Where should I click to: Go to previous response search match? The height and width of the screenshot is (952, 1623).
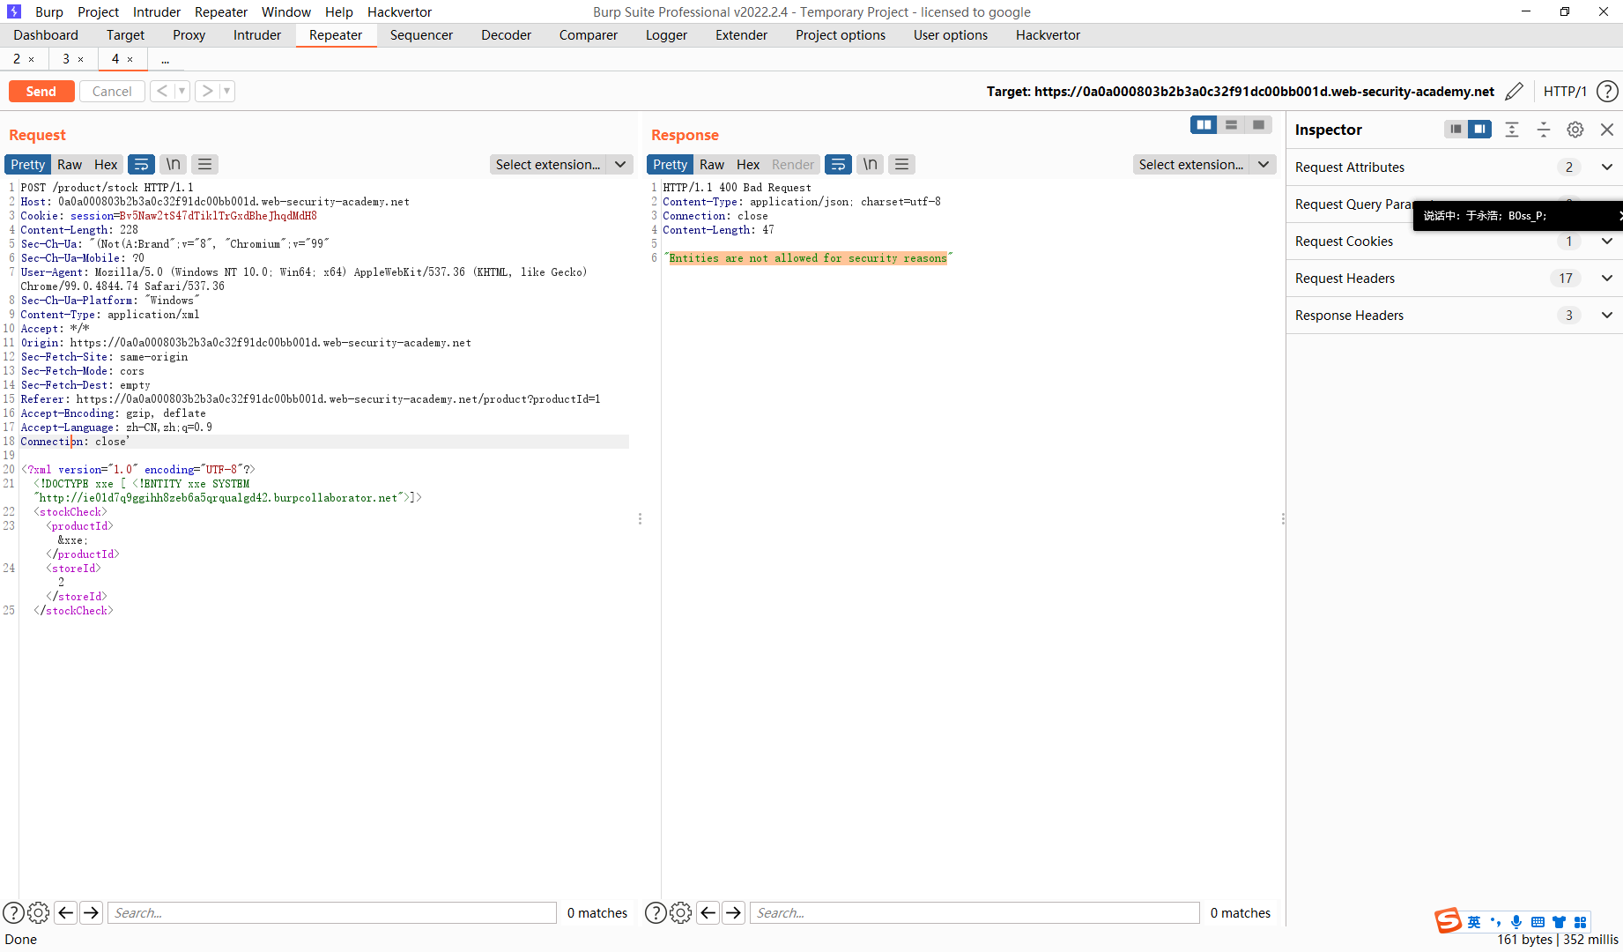tap(708, 913)
